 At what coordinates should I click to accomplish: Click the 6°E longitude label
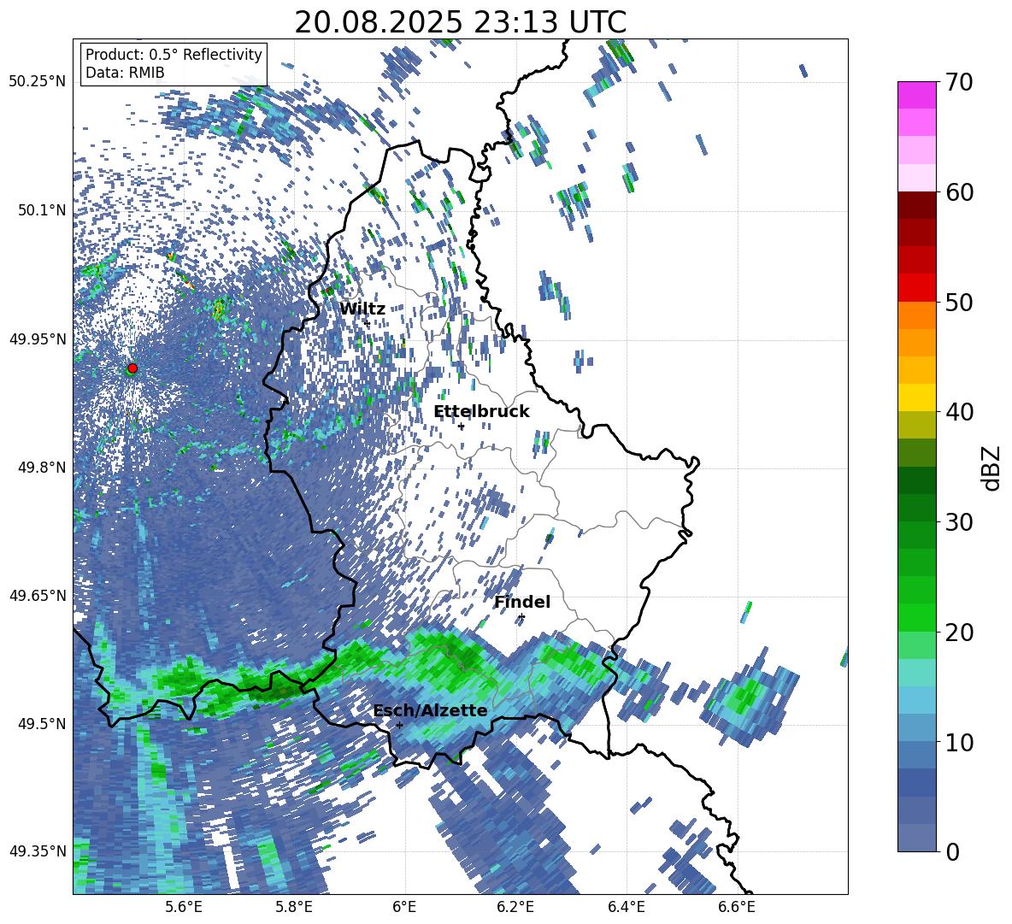coord(404,907)
